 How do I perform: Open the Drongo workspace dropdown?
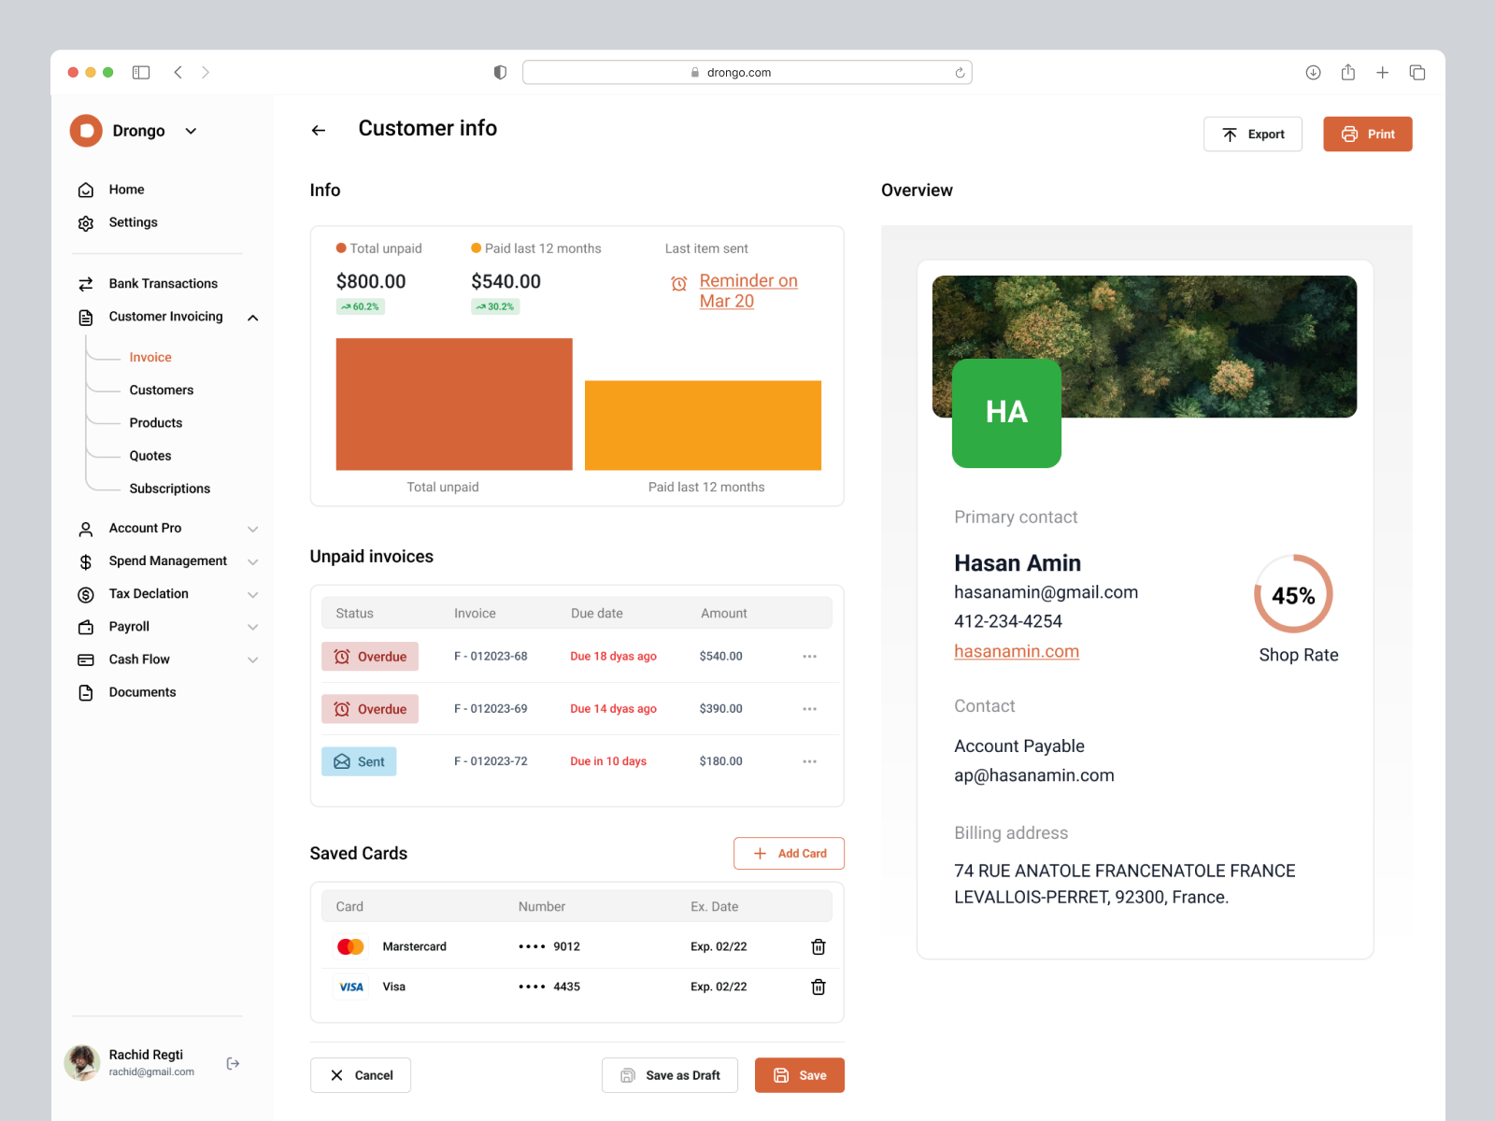point(191,131)
